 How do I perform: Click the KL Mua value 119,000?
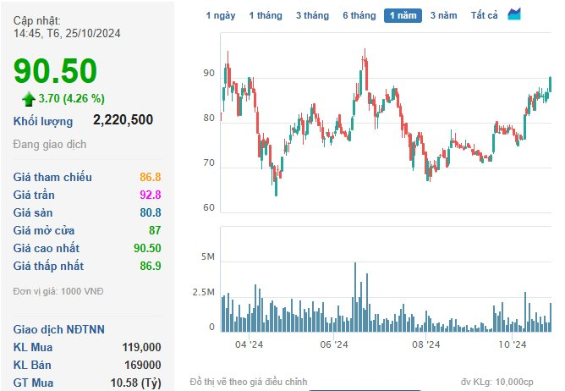click(141, 347)
